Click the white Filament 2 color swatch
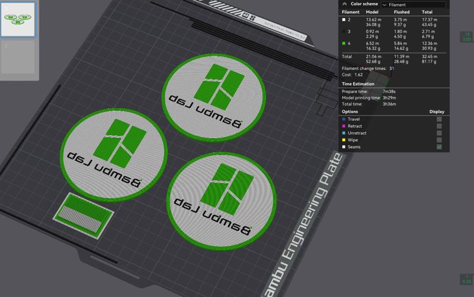Viewport: 474px width, 297px height. [x=344, y=20]
